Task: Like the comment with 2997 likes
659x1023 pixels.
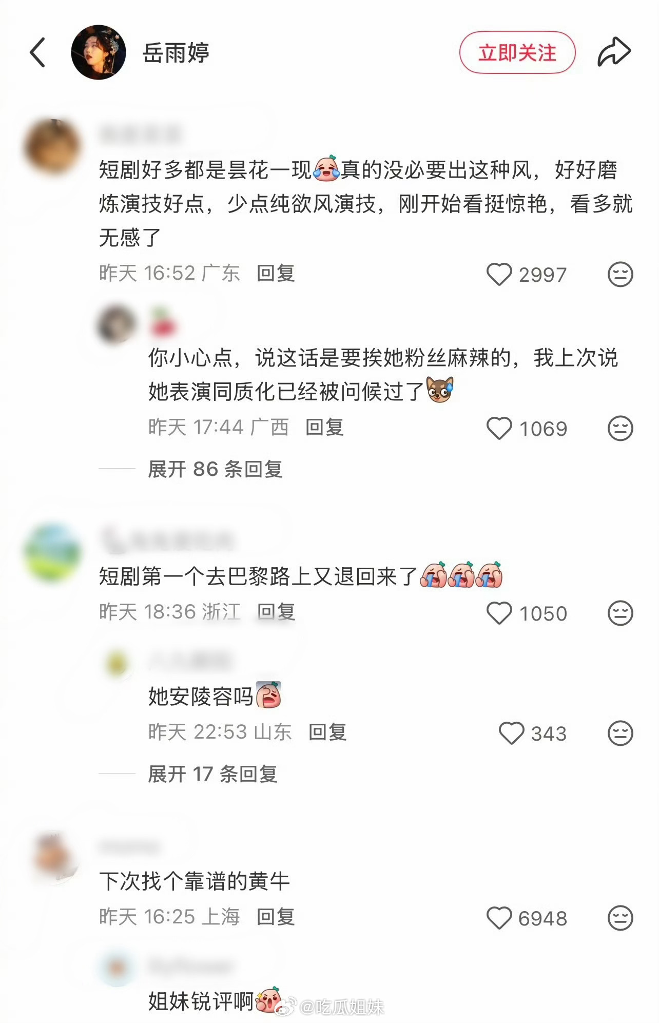Action: 499,274
